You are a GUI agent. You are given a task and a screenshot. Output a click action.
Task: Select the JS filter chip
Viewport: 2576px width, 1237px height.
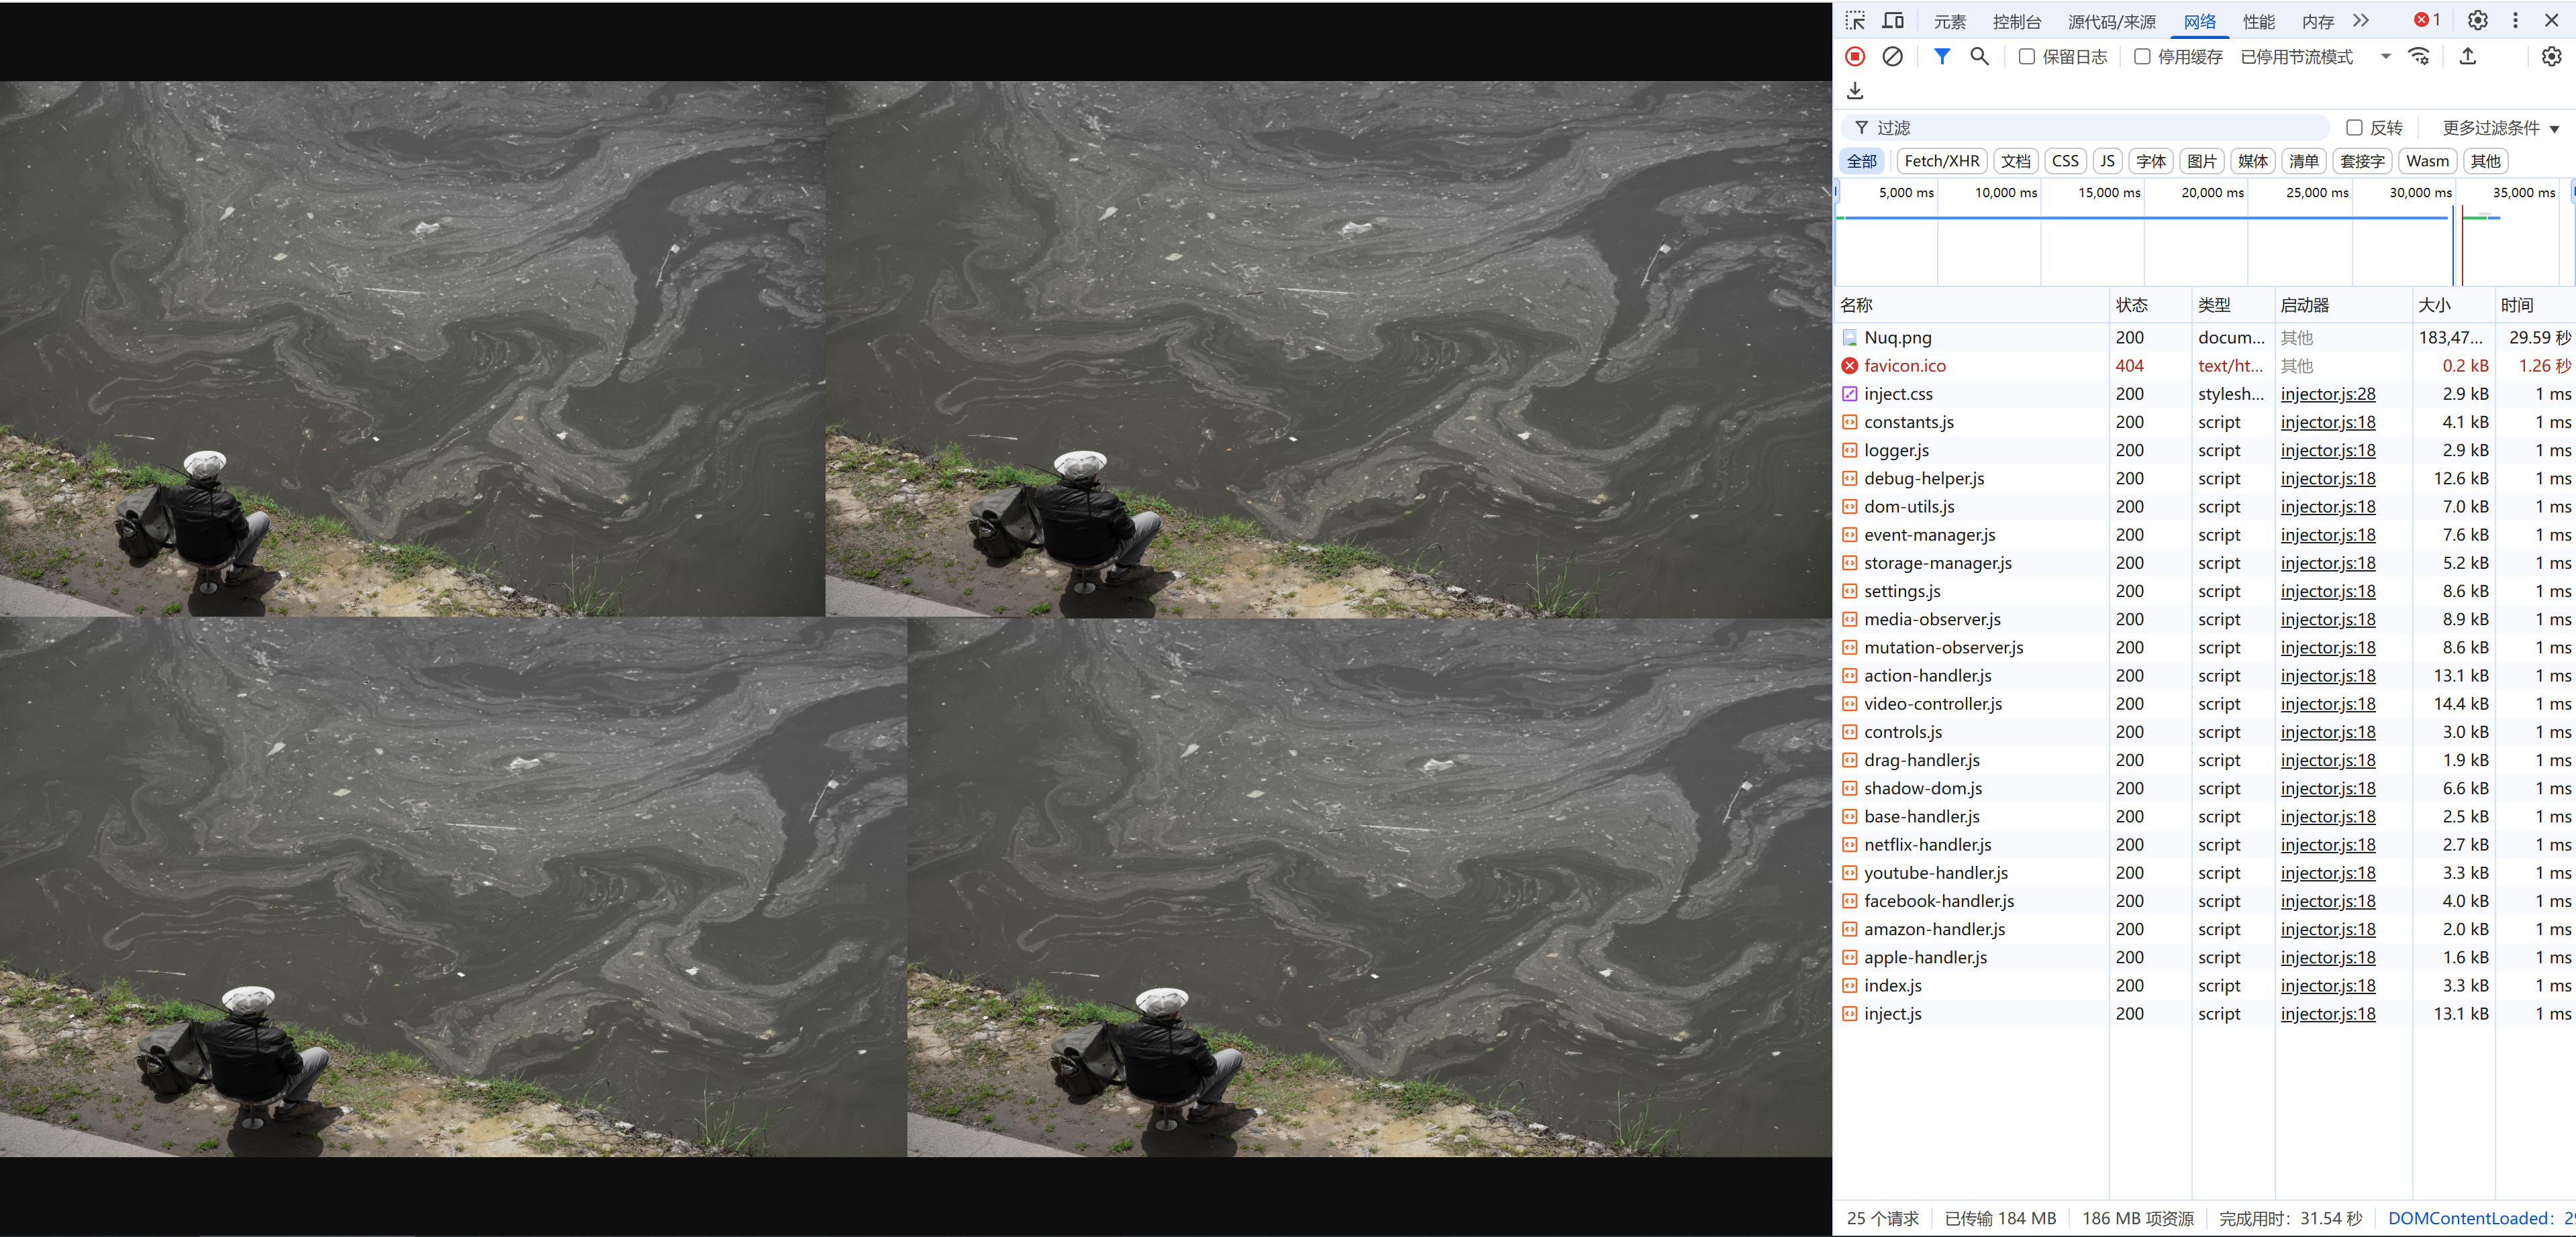(x=2107, y=161)
